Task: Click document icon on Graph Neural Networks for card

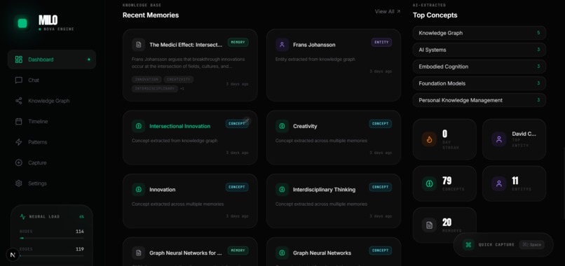Action: click(x=138, y=253)
